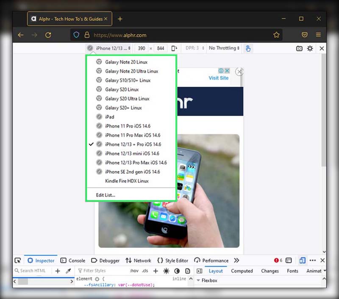Activate the element picker tool
Viewport: 339px width, 299px height.
(x=18, y=260)
